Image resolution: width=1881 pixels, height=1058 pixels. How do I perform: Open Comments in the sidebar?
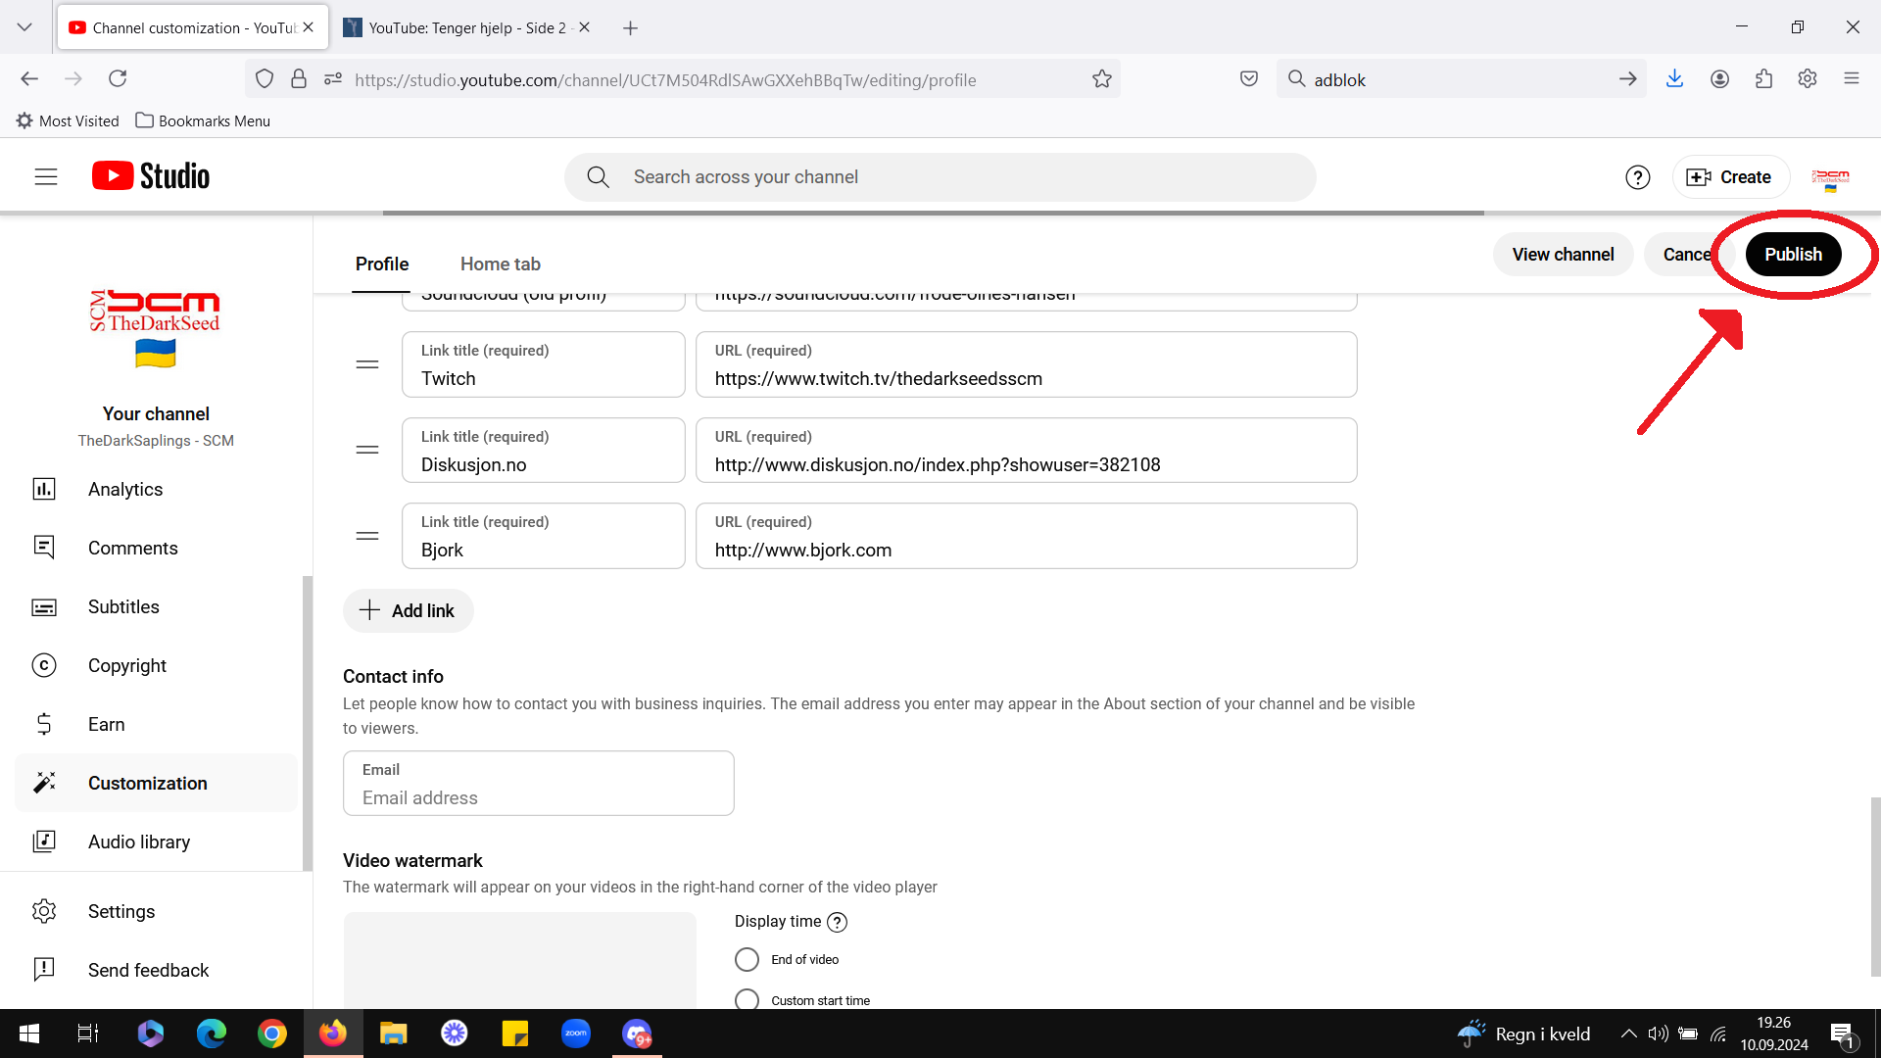pos(156,548)
